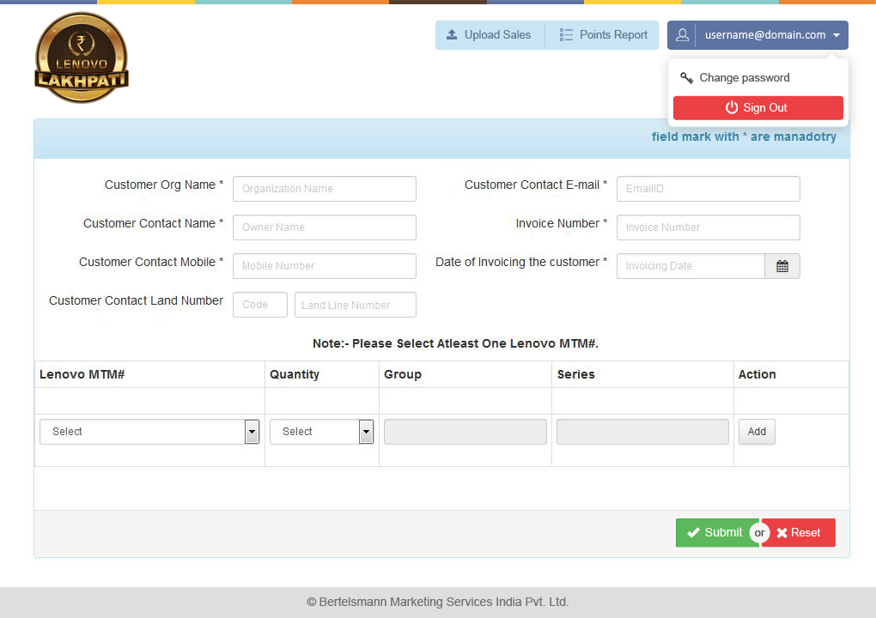Click the EmailID input field
Image resolution: width=876 pixels, height=618 pixels.
click(708, 189)
